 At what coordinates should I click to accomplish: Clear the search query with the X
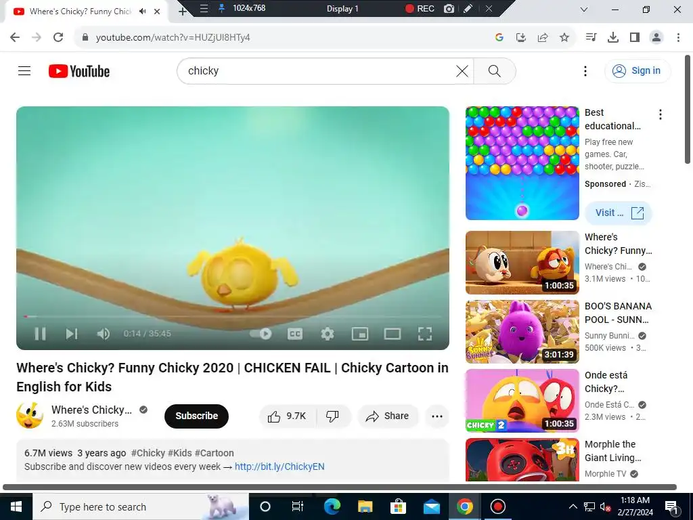tap(462, 70)
